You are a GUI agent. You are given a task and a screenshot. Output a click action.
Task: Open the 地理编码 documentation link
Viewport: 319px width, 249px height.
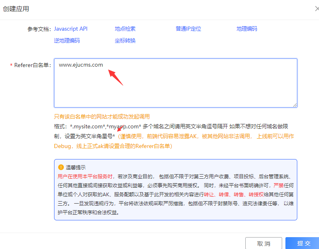click(x=247, y=29)
